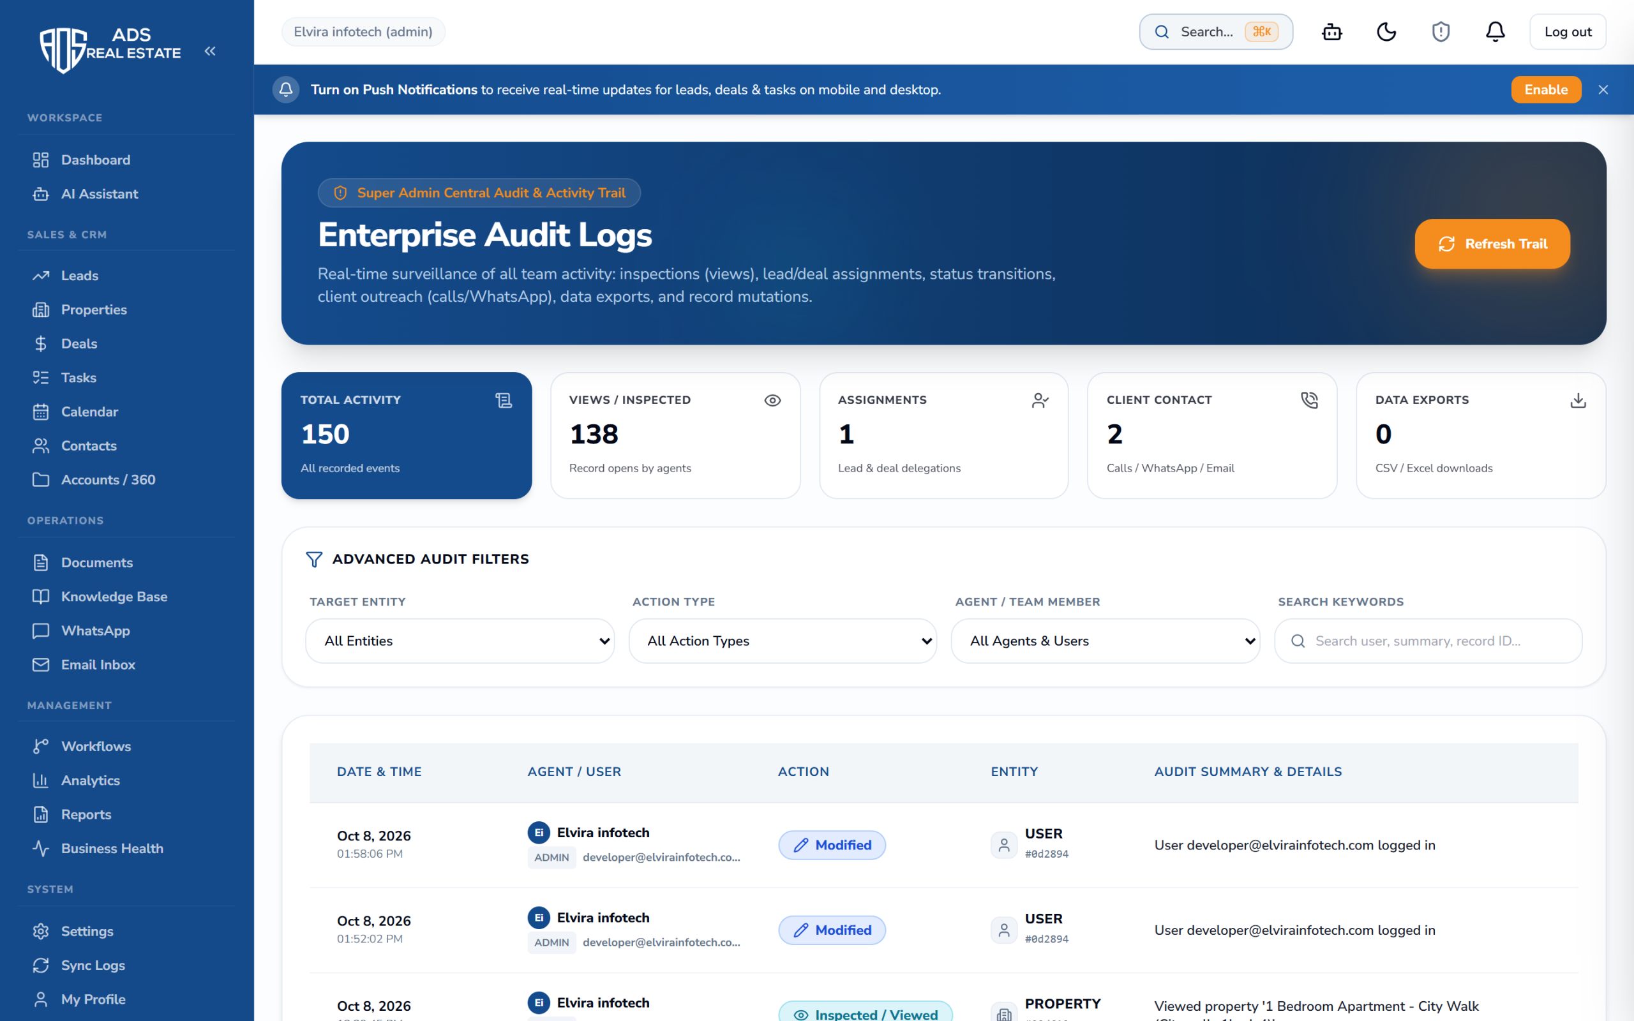Open the All Agents & Users dropdown
Image resolution: width=1634 pixels, height=1021 pixels.
point(1106,641)
